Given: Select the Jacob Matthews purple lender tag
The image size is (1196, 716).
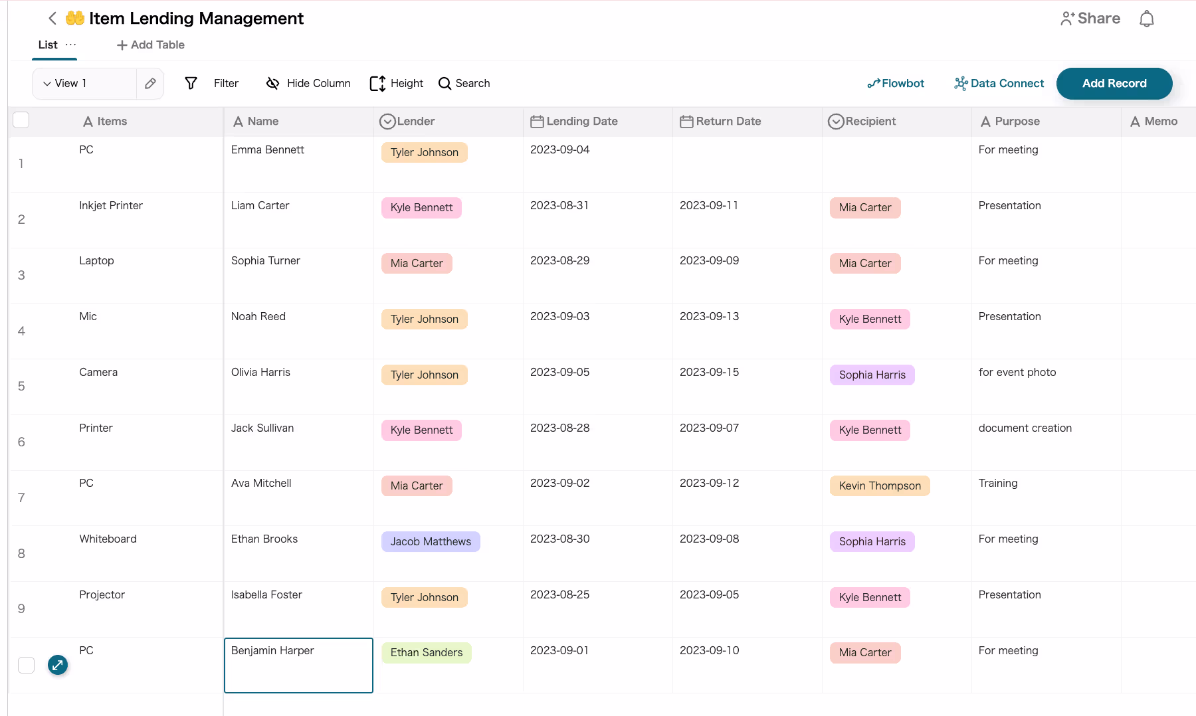Looking at the screenshot, I should pyautogui.click(x=431, y=542).
